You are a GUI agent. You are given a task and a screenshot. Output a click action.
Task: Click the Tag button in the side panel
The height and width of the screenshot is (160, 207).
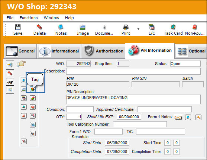pos(33,89)
